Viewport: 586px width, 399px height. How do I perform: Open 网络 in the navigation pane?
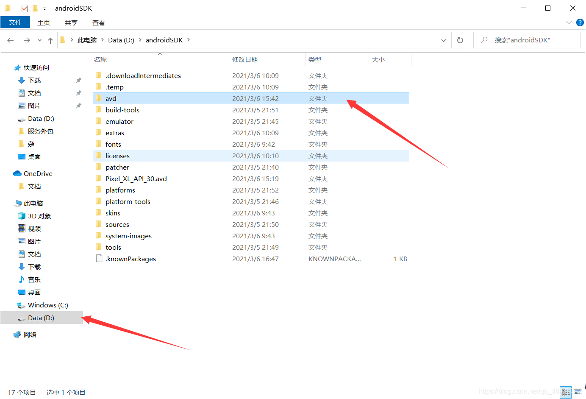tap(25, 335)
